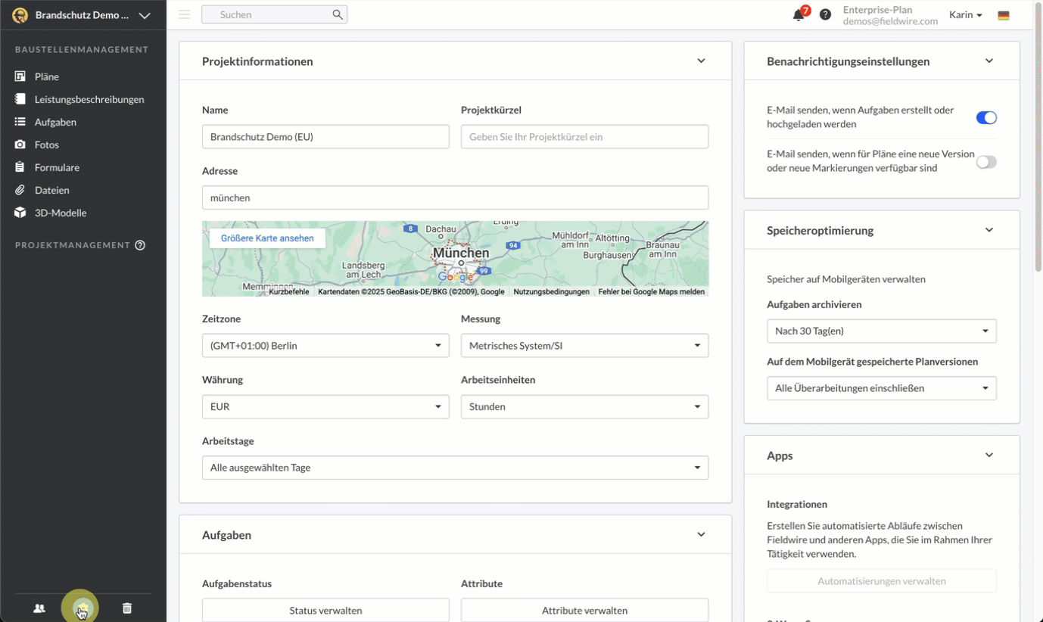Toggle email for created or uploaded tasks
The image size is (1043, 622).
986,117
